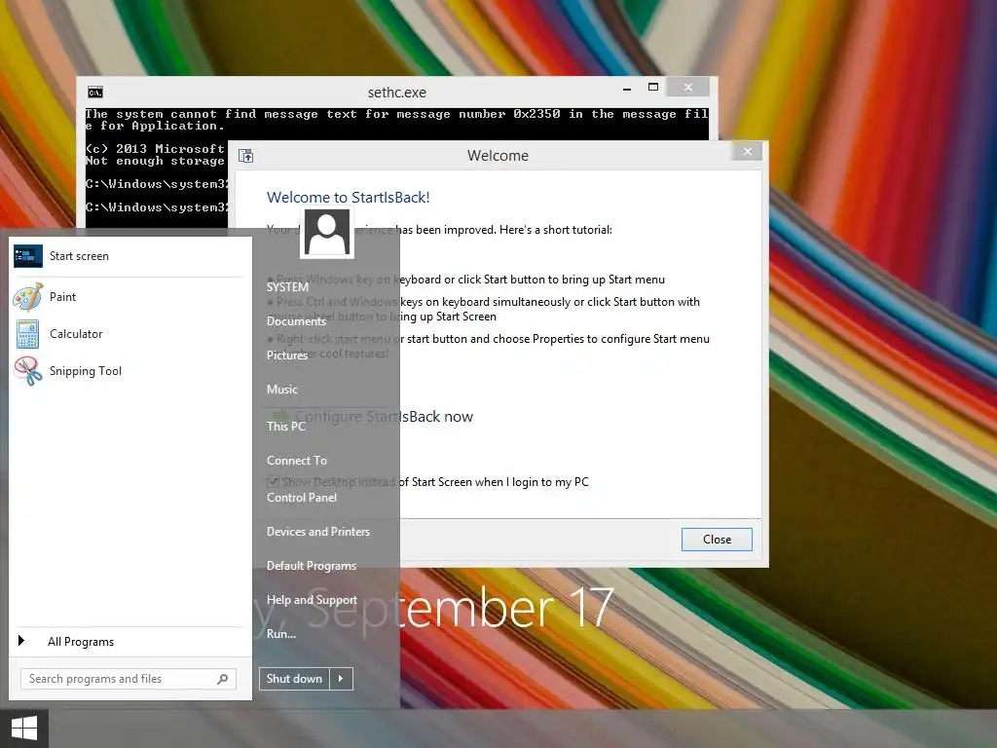
Task: Click the user account picture
Action: click(327, 233)
